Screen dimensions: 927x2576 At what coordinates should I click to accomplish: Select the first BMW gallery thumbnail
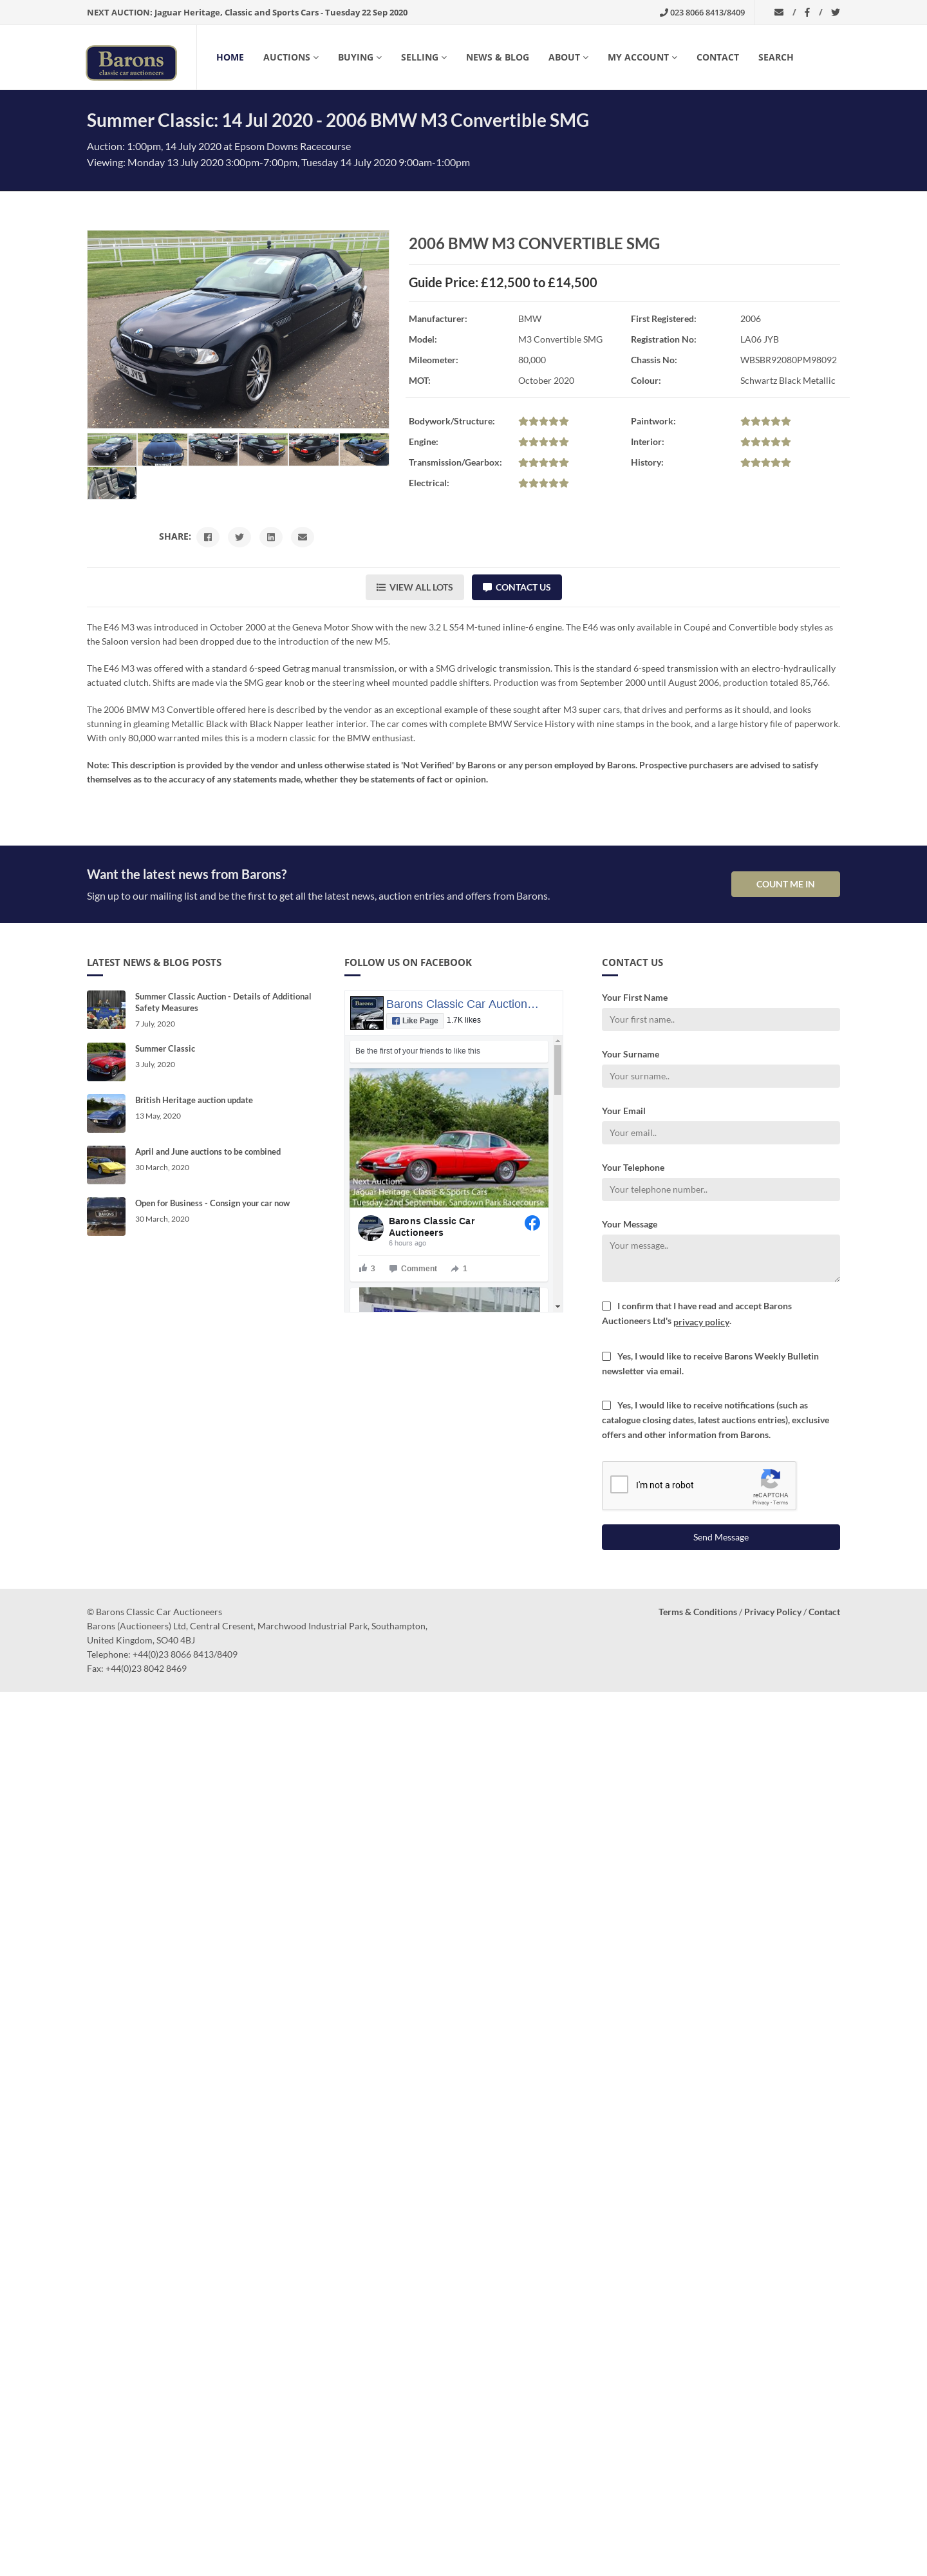coord(112,449)
